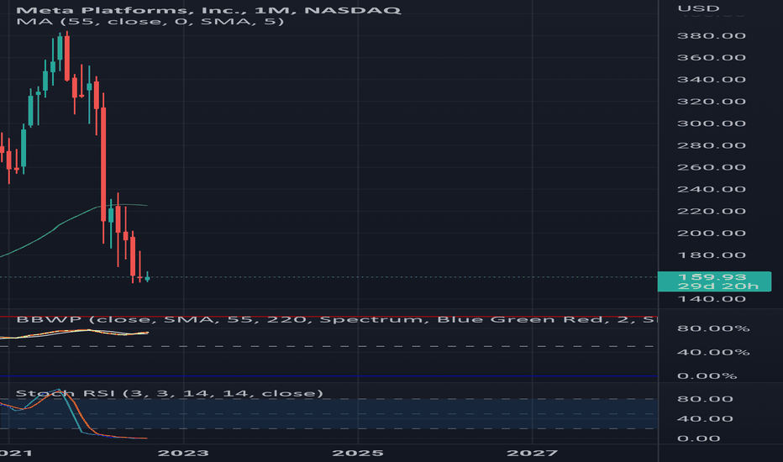The image size is (783, 462).
Task: Click the 180.00 price axis label
Action: (x=711, y=255)
